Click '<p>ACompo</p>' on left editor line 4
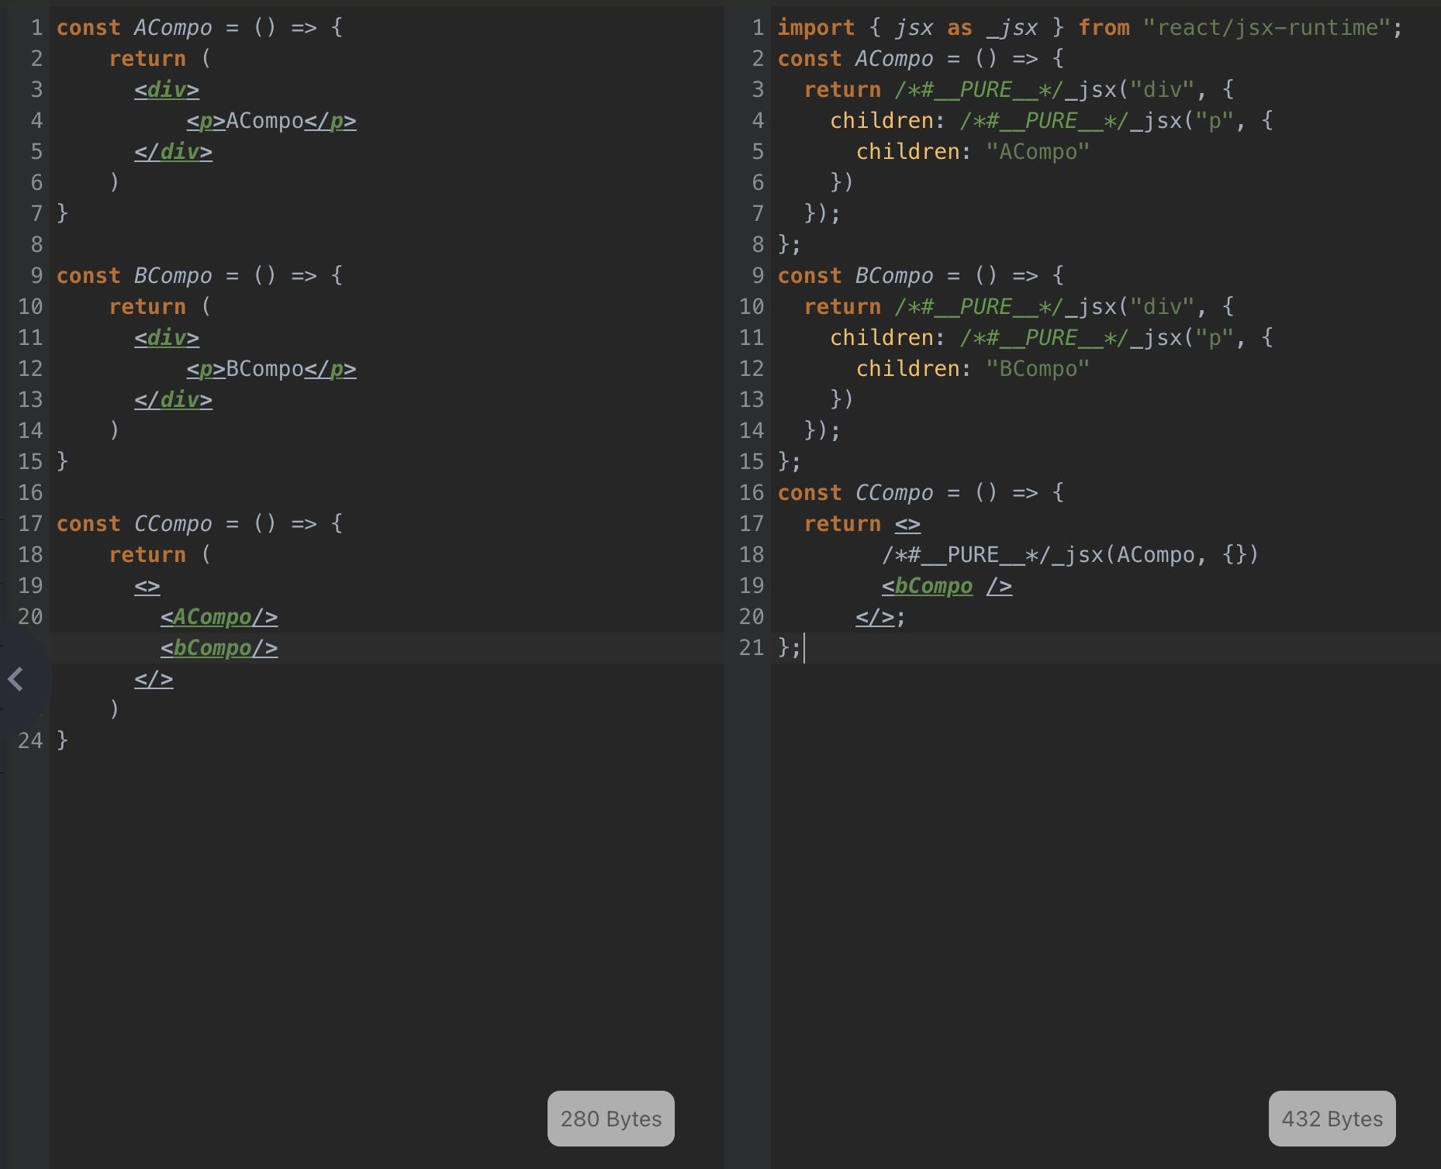 [271, 121]
